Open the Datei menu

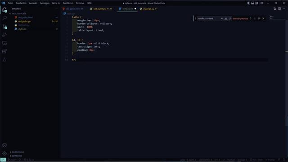coord(10,3)
